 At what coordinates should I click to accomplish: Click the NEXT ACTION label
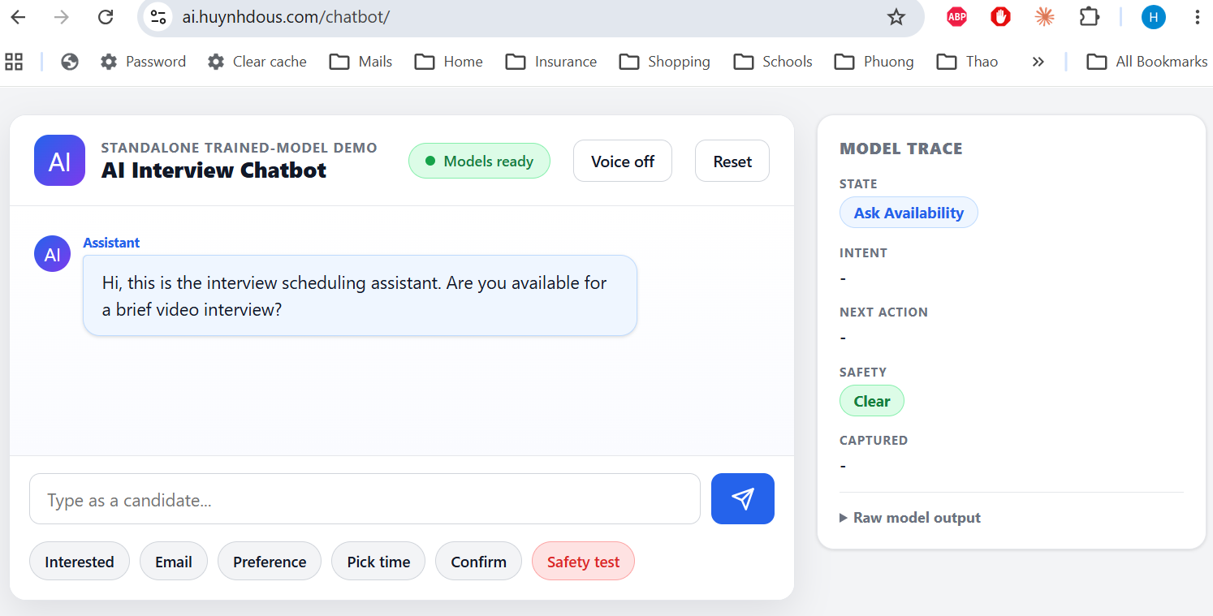(x=883, y=312)
